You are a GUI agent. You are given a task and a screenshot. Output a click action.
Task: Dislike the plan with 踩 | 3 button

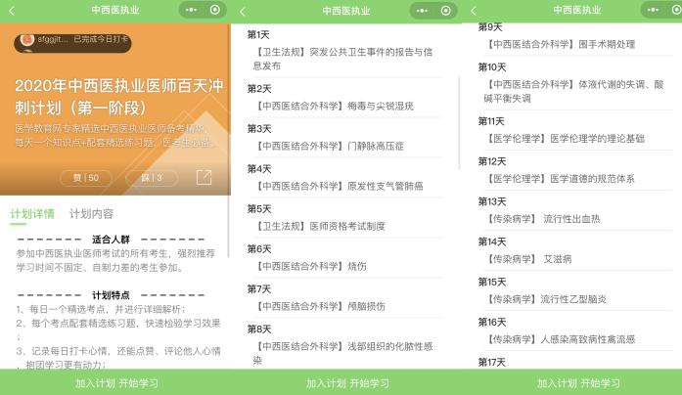tap(151, 178)
